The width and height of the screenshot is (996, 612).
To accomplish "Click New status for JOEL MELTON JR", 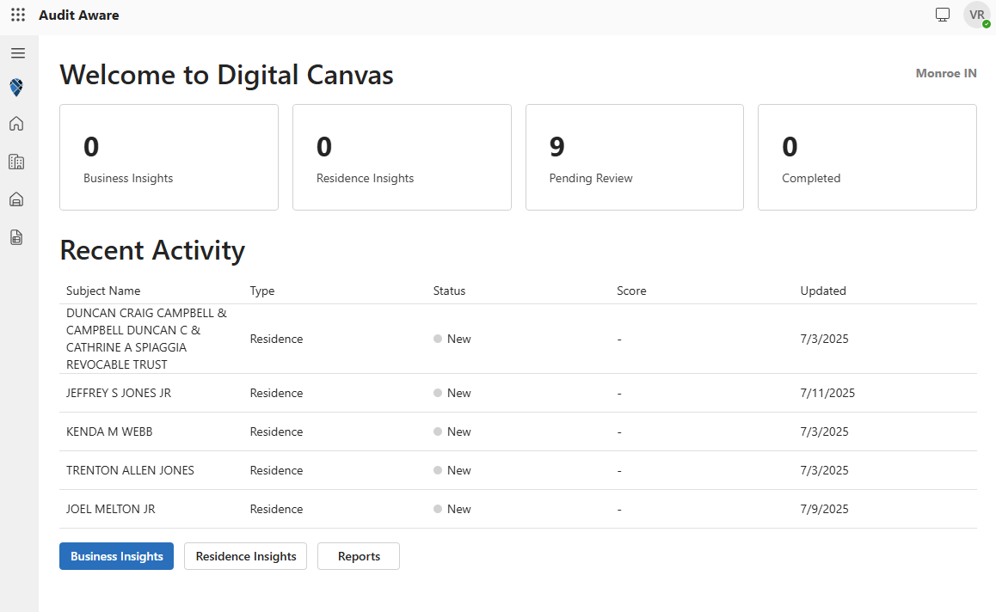I will pos(452,509).
